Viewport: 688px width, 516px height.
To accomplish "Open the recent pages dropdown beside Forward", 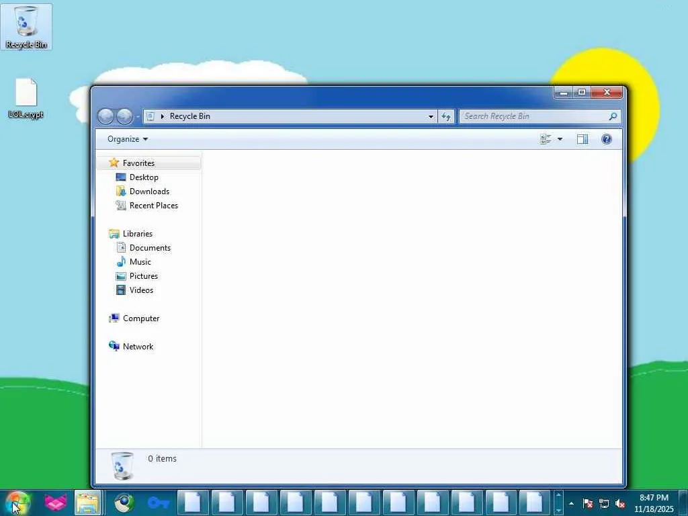I will [137, 116].
